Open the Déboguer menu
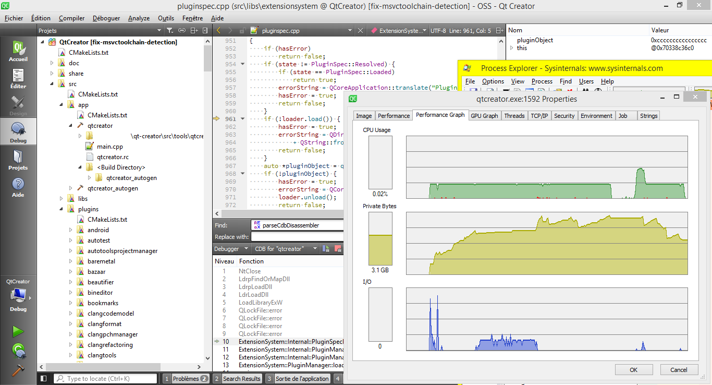This screenshot has height=385, width=712. (106, 18)
